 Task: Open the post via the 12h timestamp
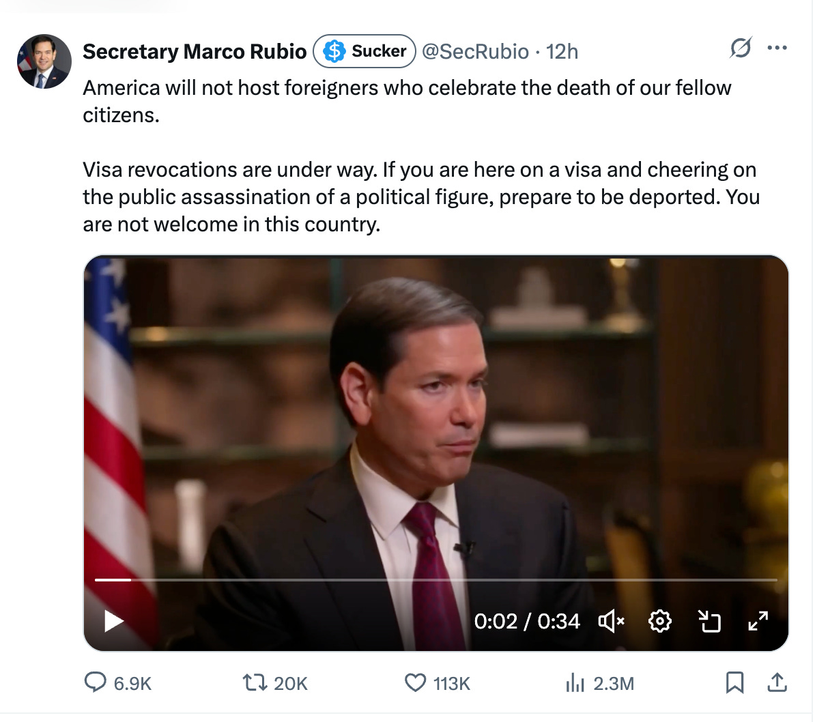pos(568,51)
